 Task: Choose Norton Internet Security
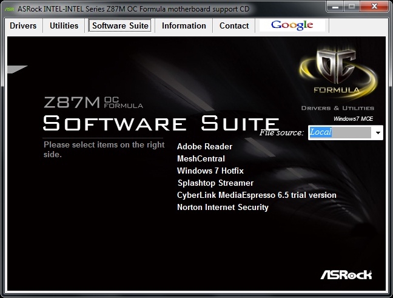(x=223, y=207)
